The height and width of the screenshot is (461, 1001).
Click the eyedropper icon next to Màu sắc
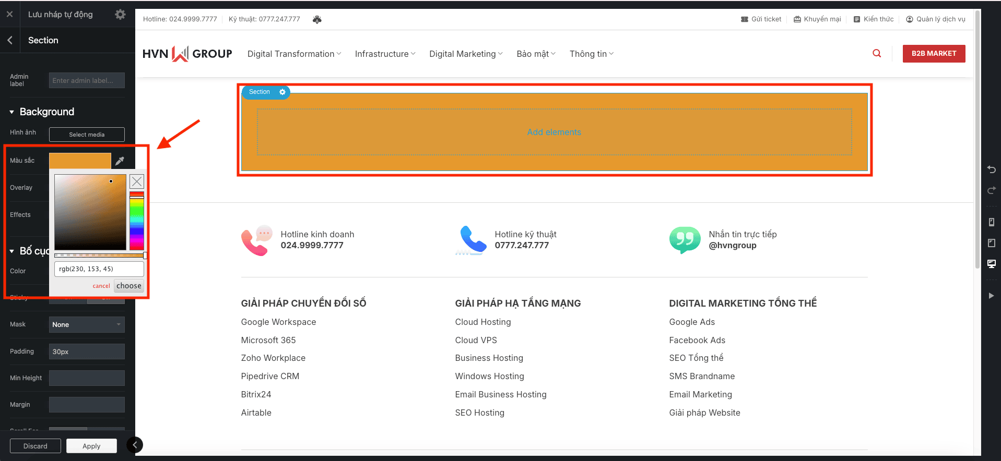click(120, 161)
